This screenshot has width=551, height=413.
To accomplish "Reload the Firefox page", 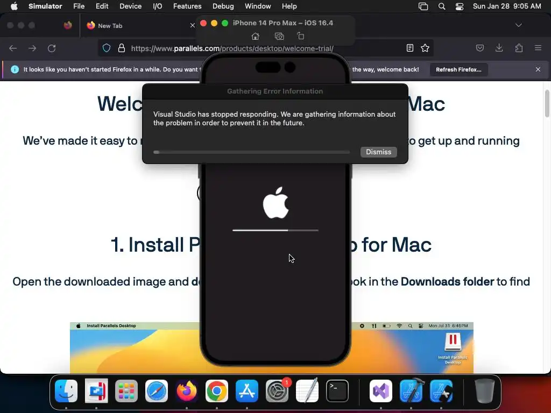I will click(52, 48).
